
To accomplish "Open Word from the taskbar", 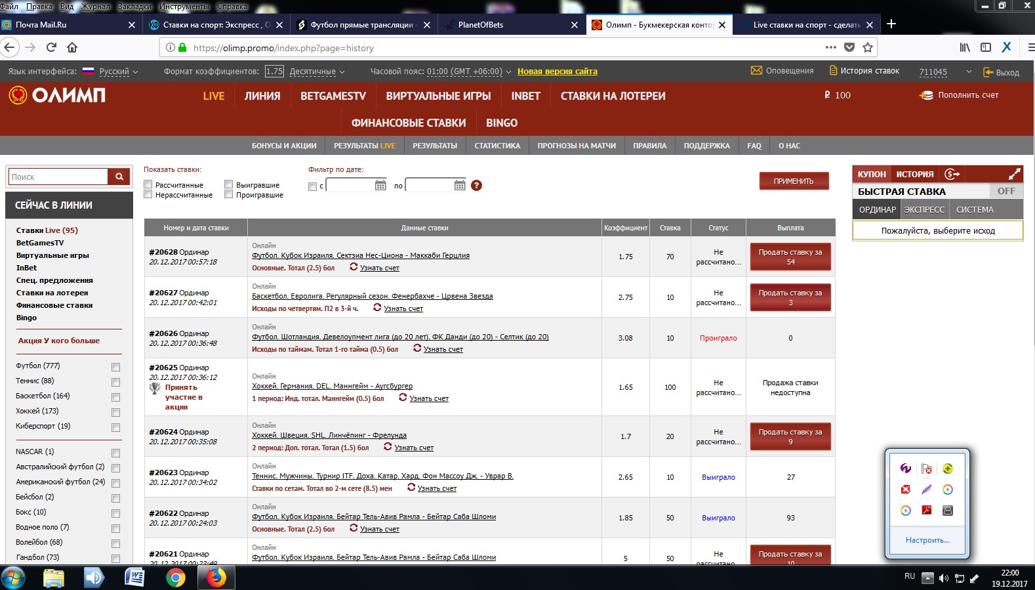I will click(x=134, y=578).
